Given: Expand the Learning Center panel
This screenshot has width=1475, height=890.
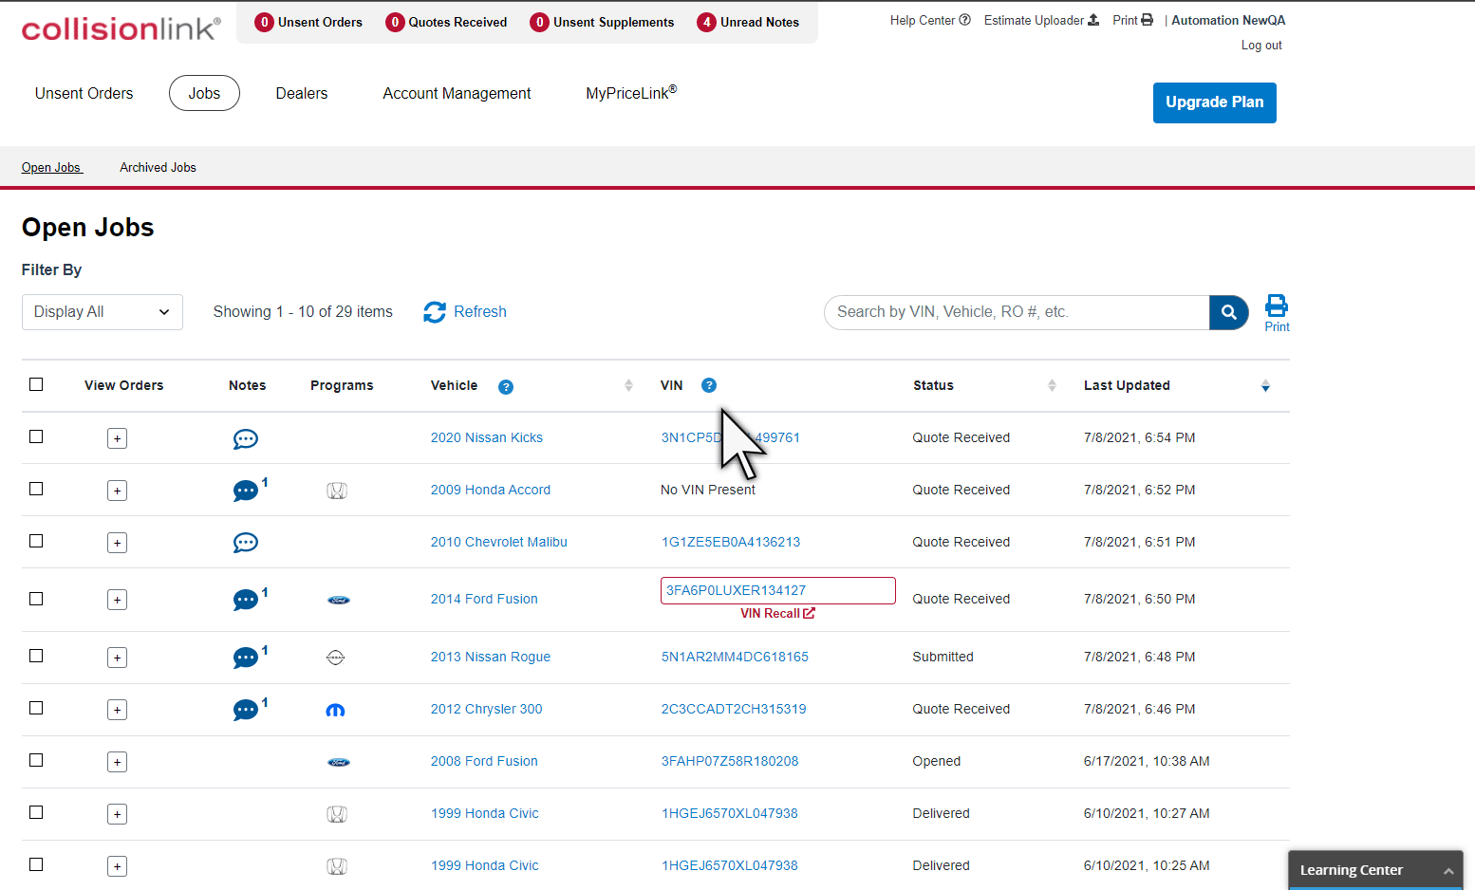Looking at the screenshot, I should pos(1375,870).
